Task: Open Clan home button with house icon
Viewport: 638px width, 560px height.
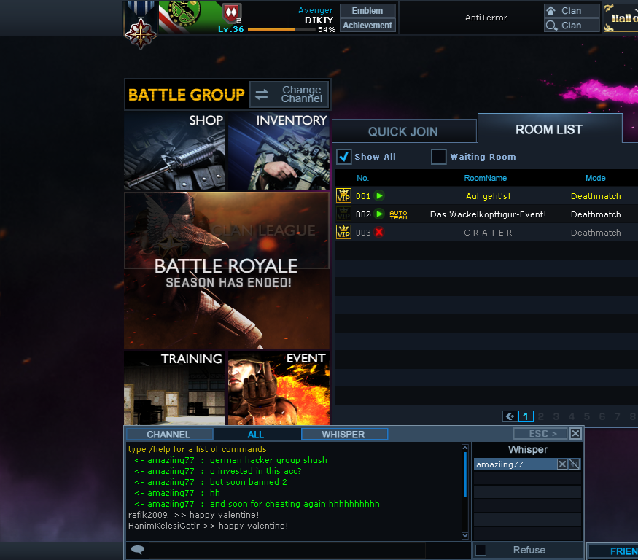Action: [572, 11]
